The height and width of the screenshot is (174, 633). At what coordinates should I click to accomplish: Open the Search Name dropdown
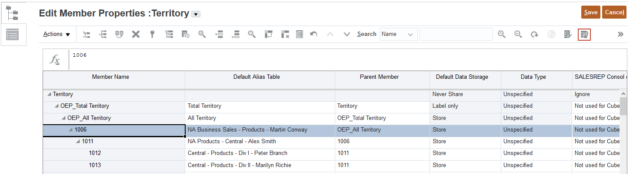click(398, 34)
